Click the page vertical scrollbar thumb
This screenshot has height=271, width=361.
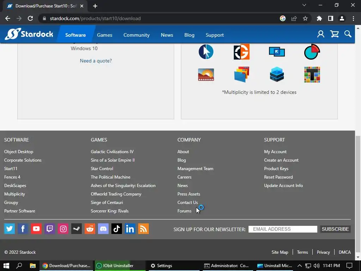coord(358,194)
